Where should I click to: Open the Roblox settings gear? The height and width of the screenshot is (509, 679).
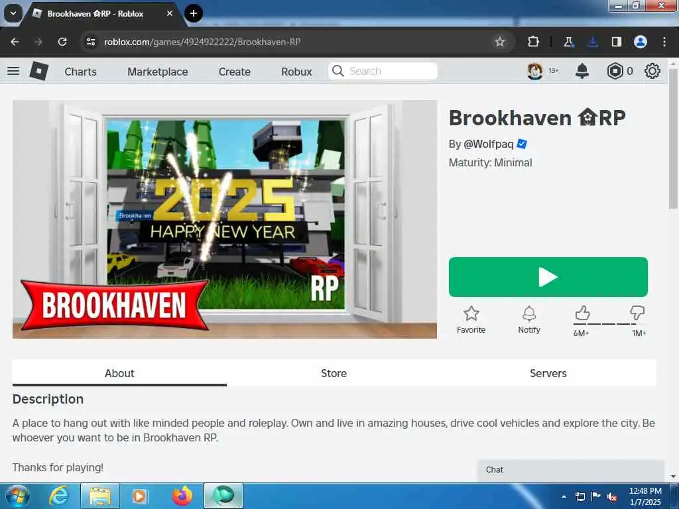point(652,71)
